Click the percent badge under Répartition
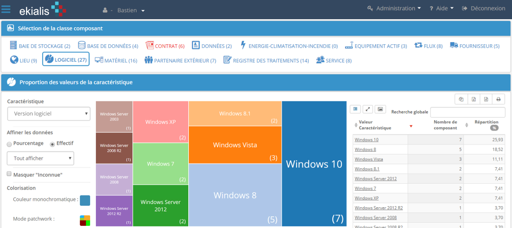Screen dimensions: 512x228 click(x=494, y=128)
